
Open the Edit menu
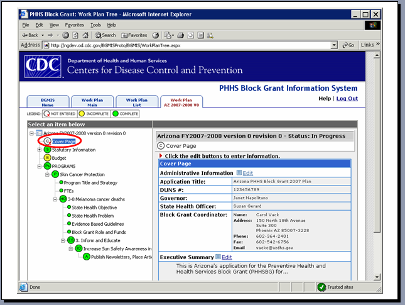(40, 25)
